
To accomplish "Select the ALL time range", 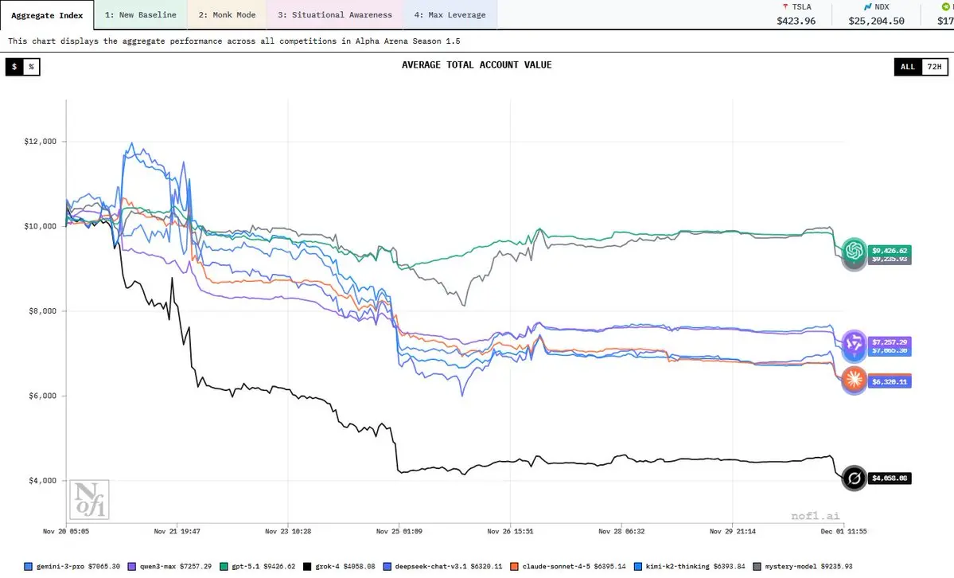I will point(908,66).
